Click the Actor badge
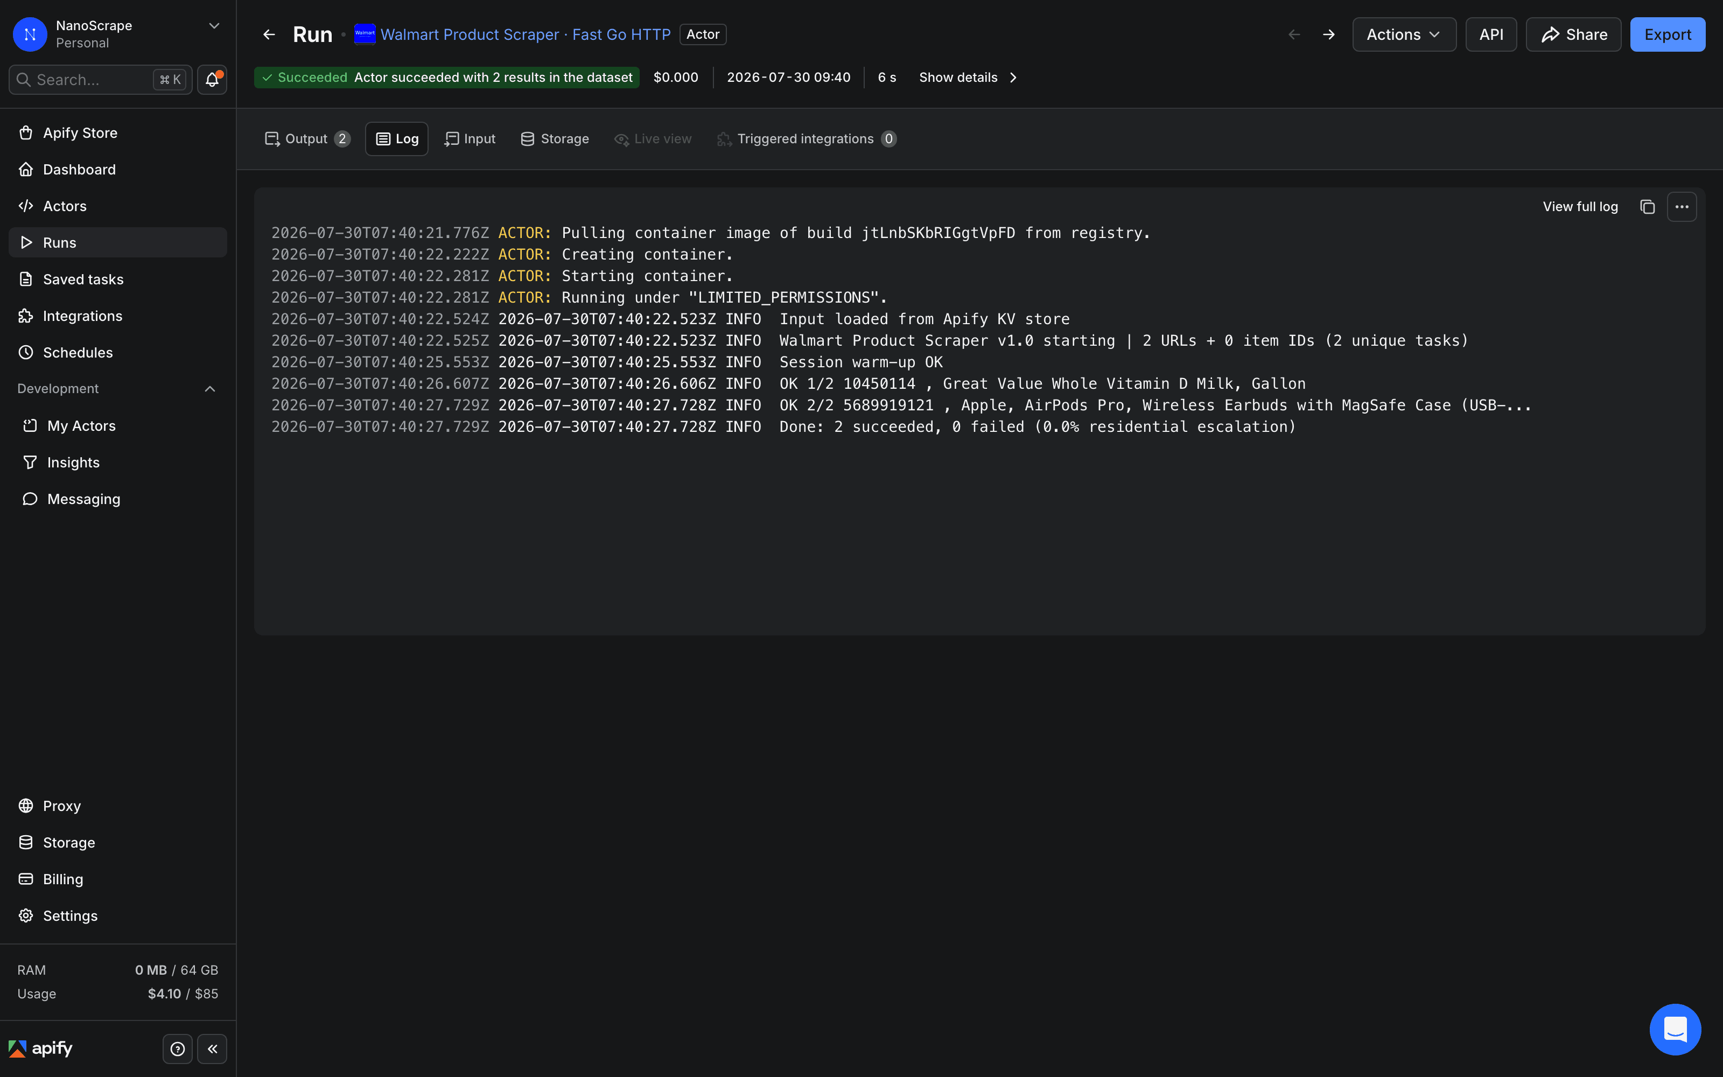1723x1077 pixels. (703, 34)
